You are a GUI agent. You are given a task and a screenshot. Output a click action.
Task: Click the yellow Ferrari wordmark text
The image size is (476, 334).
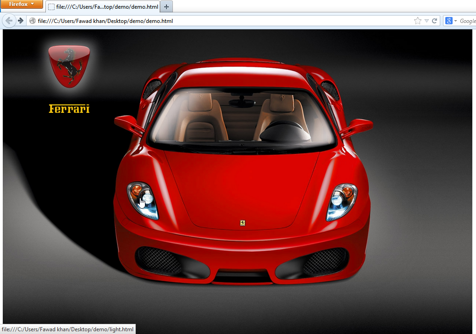tap(69, 109)
